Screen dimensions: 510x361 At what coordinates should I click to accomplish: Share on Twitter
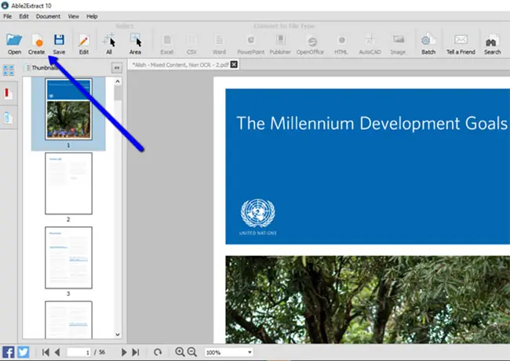[x=23, y=352]
